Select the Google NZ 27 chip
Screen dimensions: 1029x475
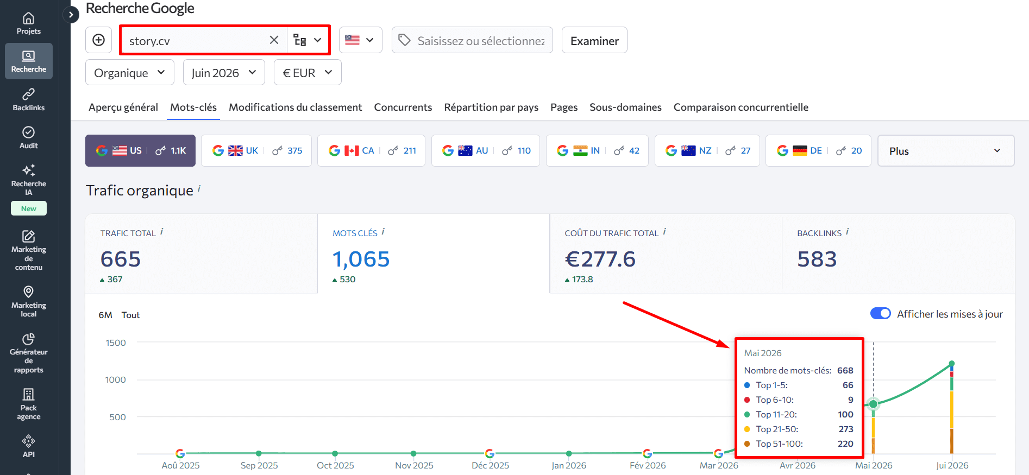707,150
